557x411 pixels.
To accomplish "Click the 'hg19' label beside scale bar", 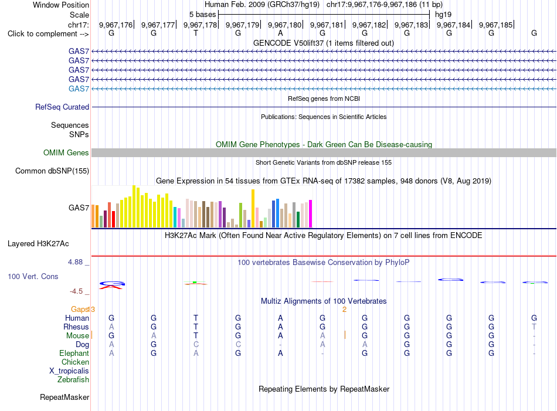I will 443,15.
